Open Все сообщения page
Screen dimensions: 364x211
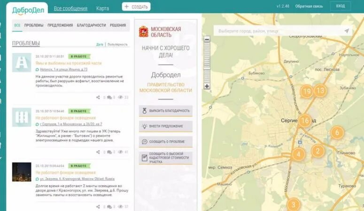coord(70,8)
